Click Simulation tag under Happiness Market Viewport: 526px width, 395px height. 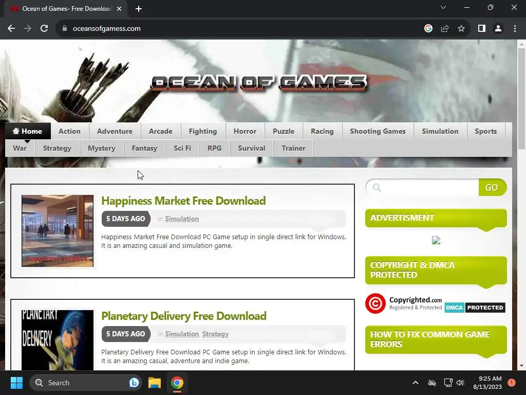click(182, 219)
